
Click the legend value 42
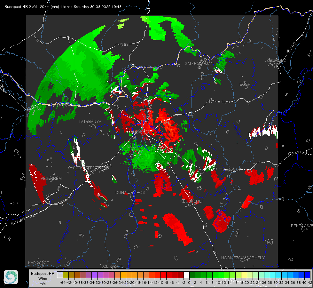coord(310,283)
